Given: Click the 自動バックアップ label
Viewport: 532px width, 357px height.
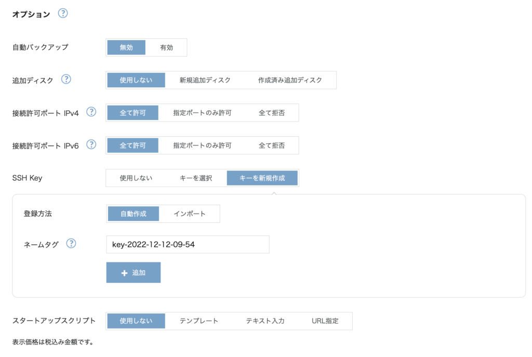Looking at the screenshot, I should (x=41, y=47).
